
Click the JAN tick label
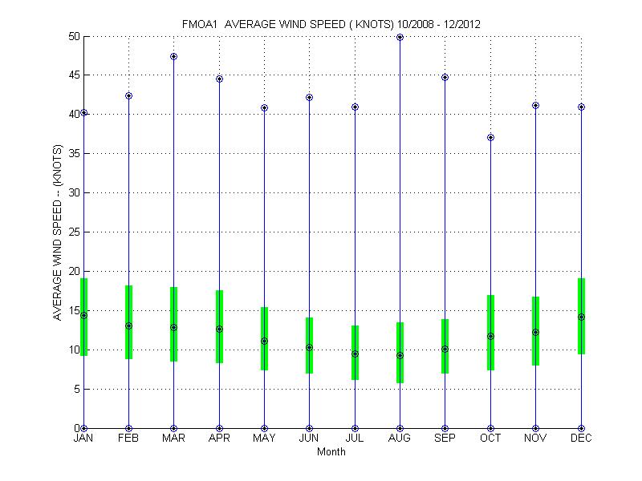[83, 439]
